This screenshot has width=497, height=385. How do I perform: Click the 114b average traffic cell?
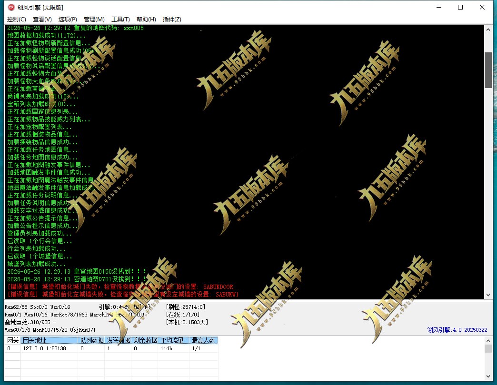(174, 348)
